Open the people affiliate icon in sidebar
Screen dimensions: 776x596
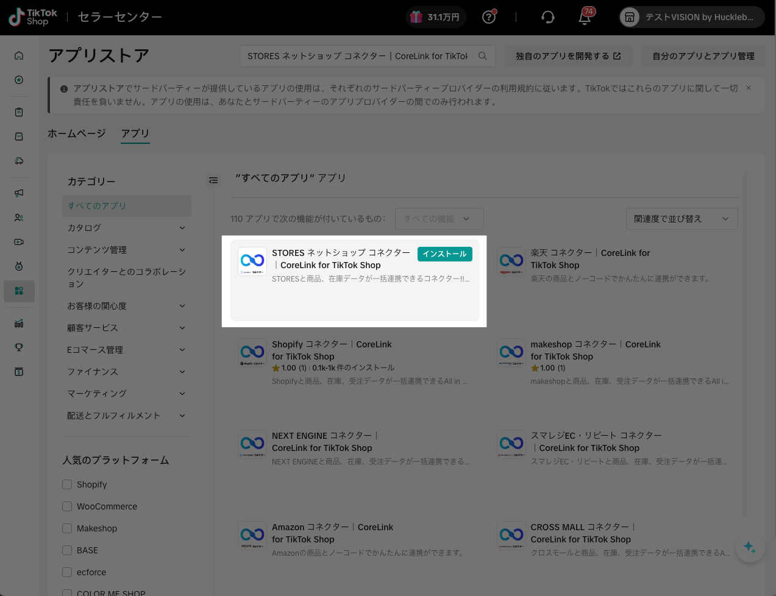(x=19, y=218)
